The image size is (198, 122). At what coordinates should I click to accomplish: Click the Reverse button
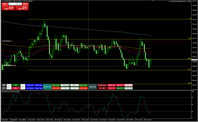(93, 87)
